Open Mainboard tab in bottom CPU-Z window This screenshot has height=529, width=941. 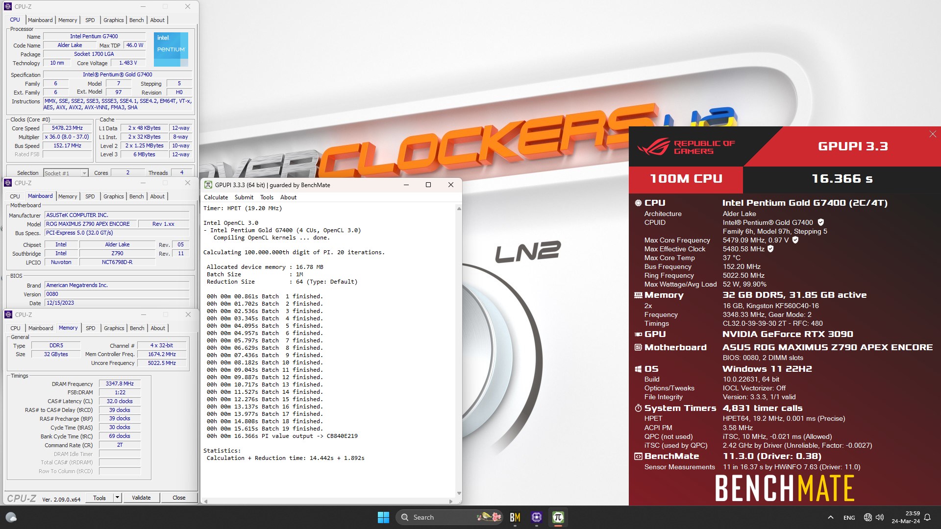tap(41, 328)
